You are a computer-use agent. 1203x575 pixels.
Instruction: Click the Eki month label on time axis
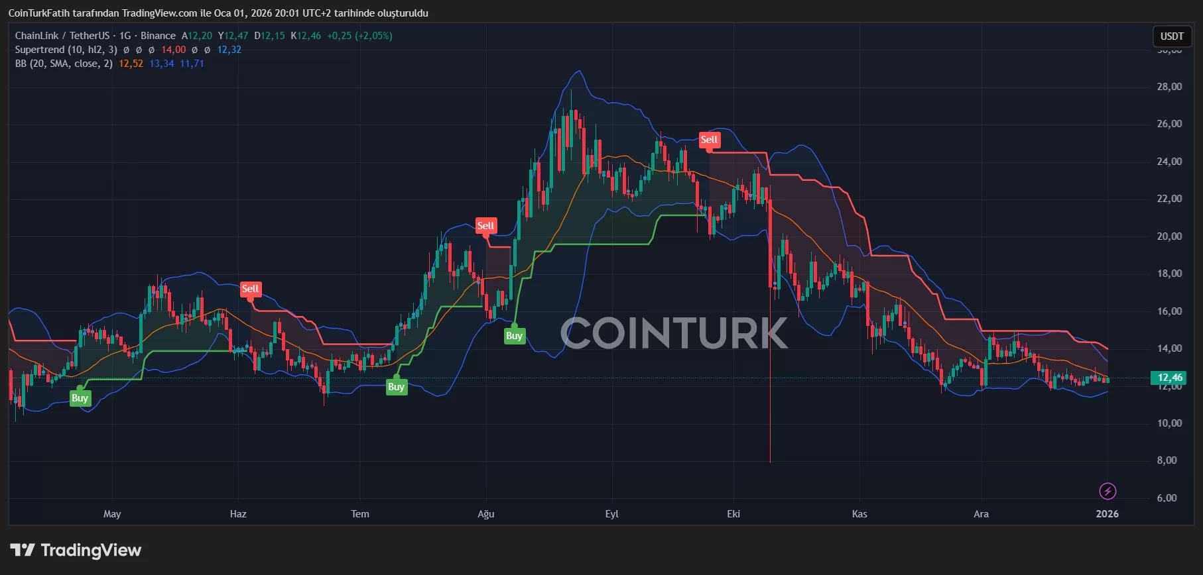click(733, 514)
